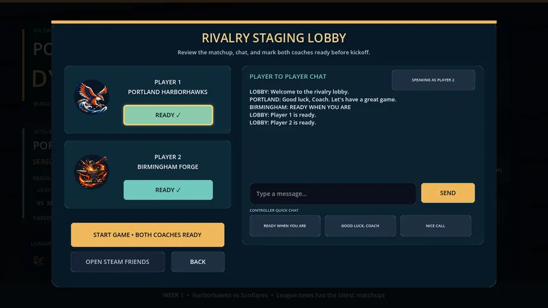
Task: Click the Birmingham Forge anvil logo
Action: click(x=92, y=172)
